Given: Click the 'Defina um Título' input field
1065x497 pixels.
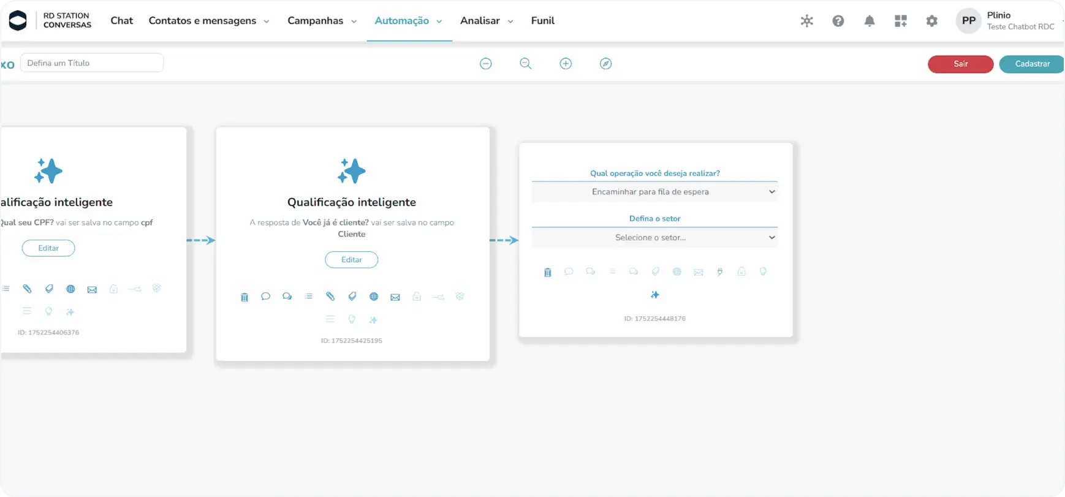Looking at the screenshot, I should point(92,63).
